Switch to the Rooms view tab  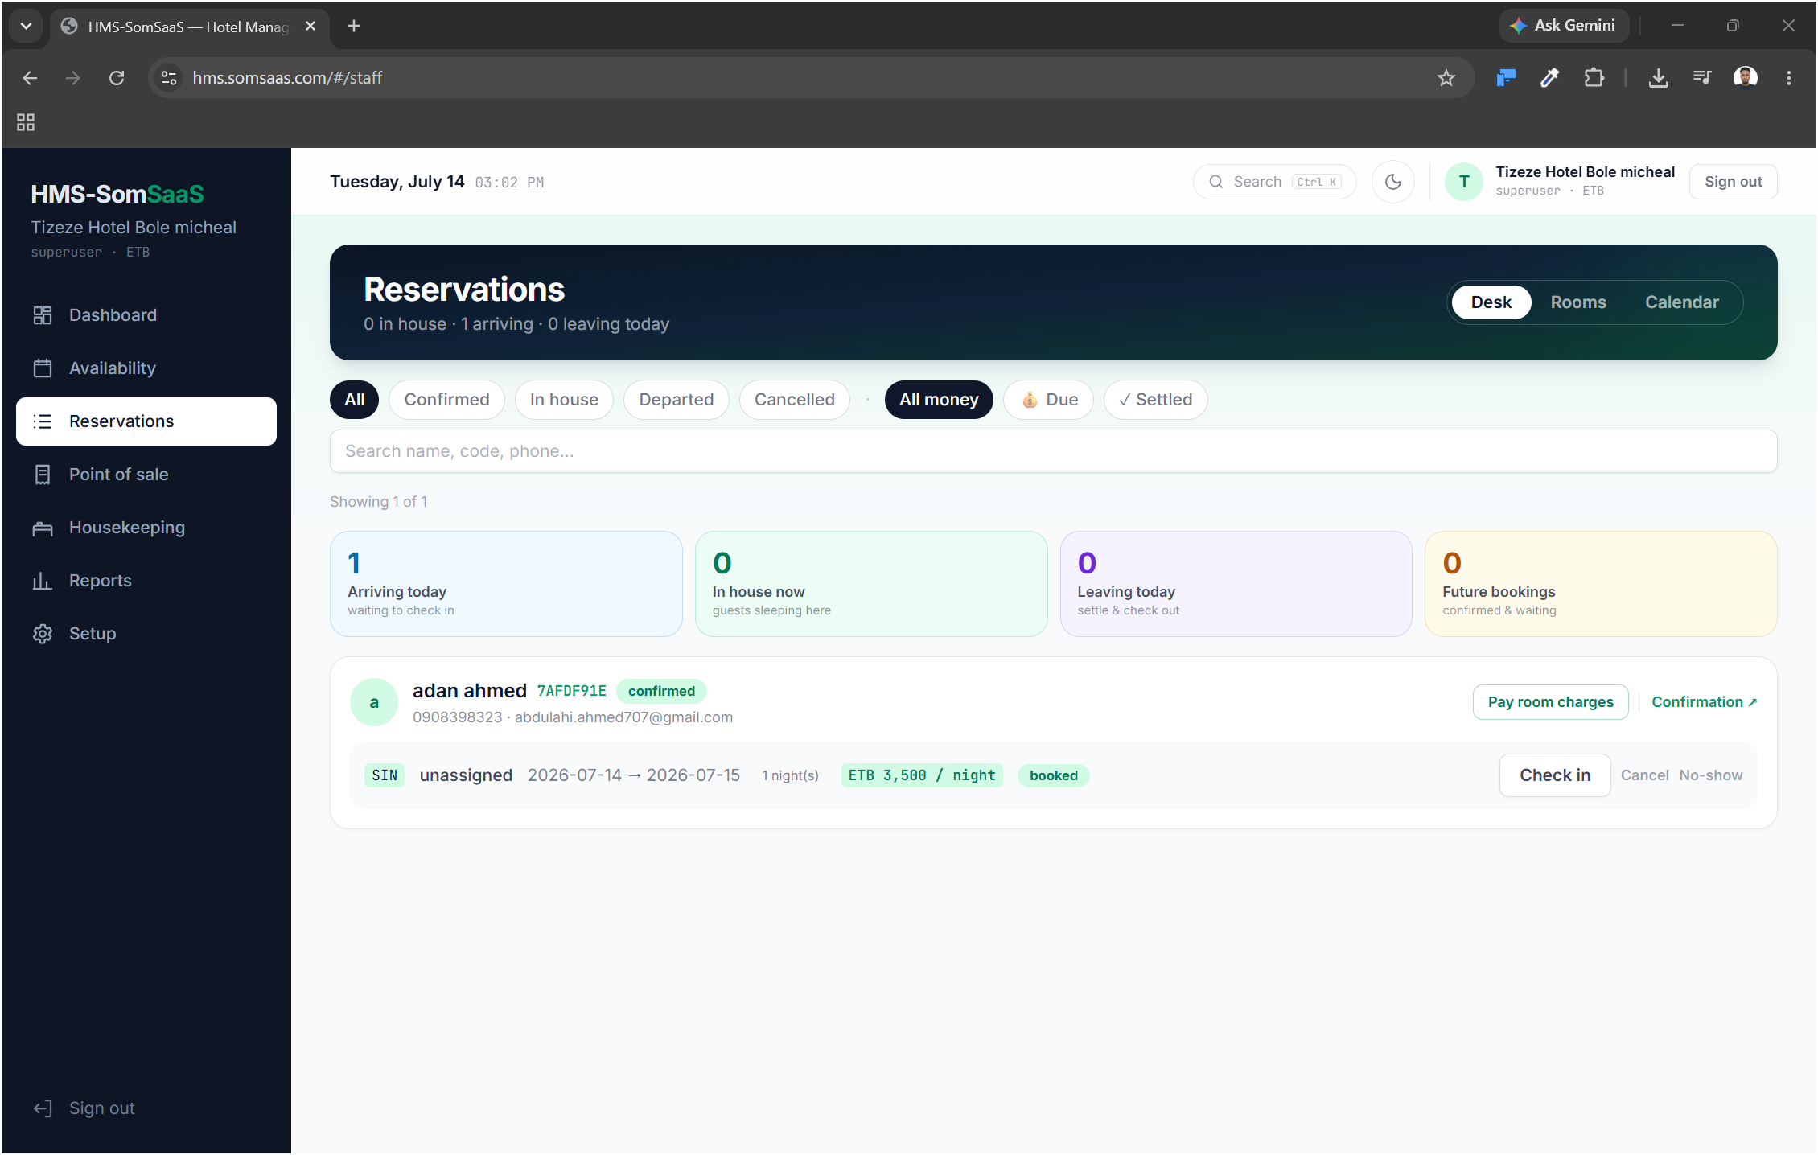pos(1578,302)
